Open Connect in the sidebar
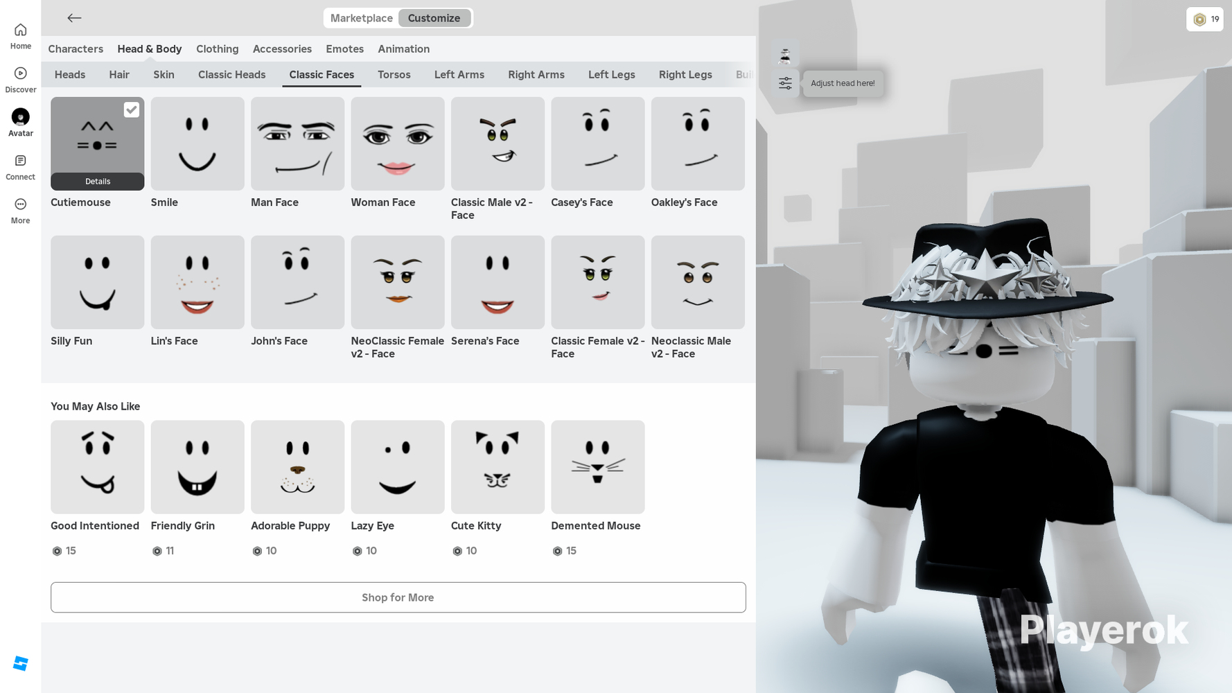 21,167
